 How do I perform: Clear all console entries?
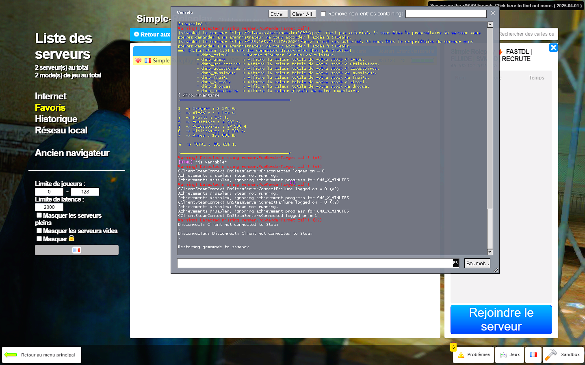pos(303,14)
